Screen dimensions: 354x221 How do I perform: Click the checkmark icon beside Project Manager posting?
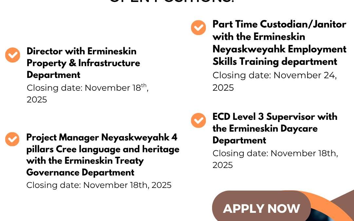[x=12, y=139]
